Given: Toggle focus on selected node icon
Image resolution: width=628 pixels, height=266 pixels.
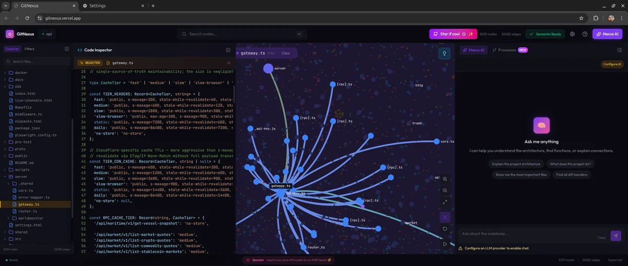Looking at the screenshot, I should pyautogui.click(x=445, y=217).
